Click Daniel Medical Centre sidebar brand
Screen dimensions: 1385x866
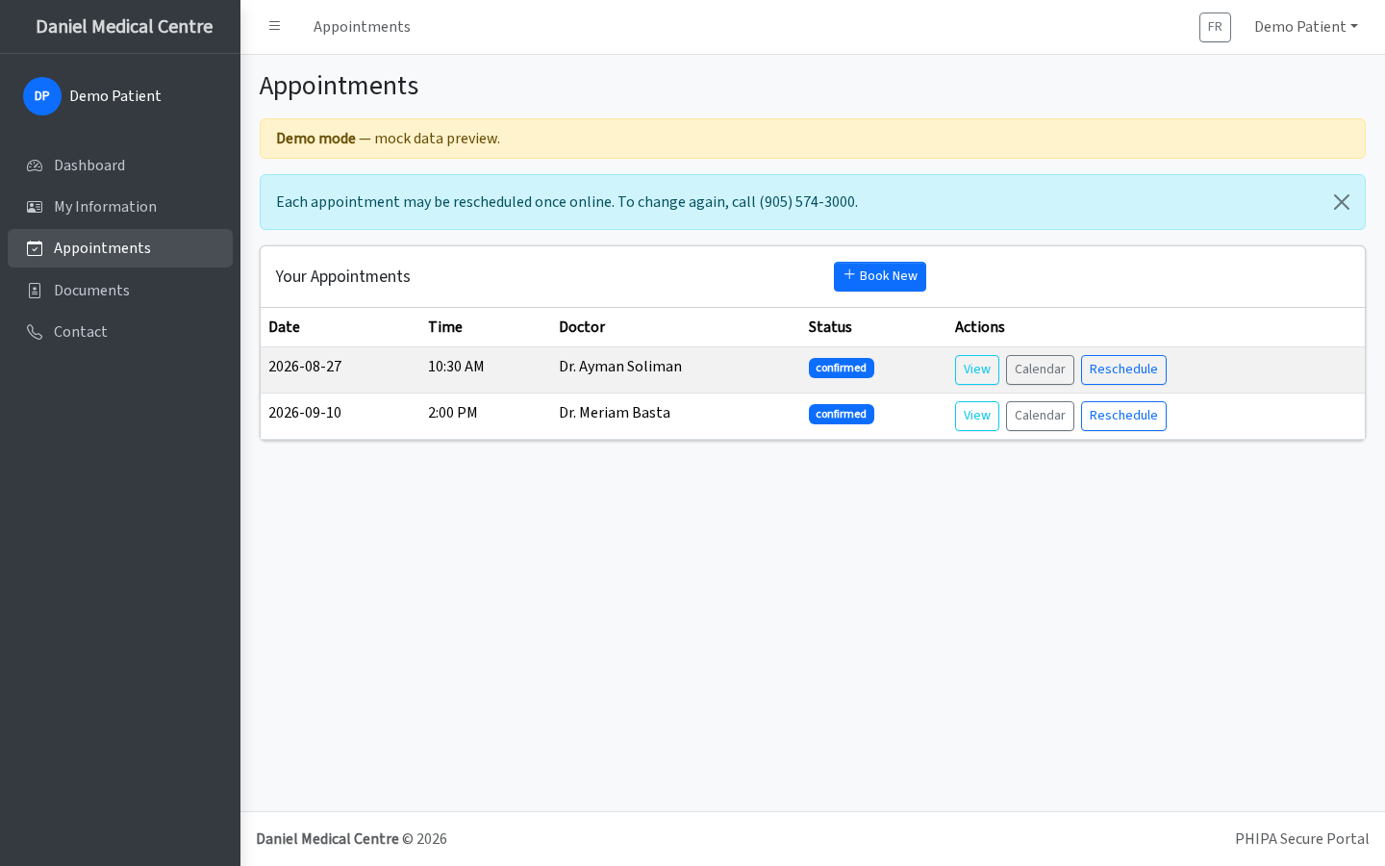(x=124, y=27)
